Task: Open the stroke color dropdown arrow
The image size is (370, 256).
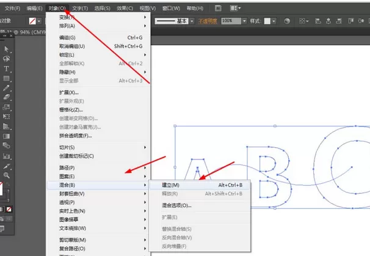Action: click(39, 21)
